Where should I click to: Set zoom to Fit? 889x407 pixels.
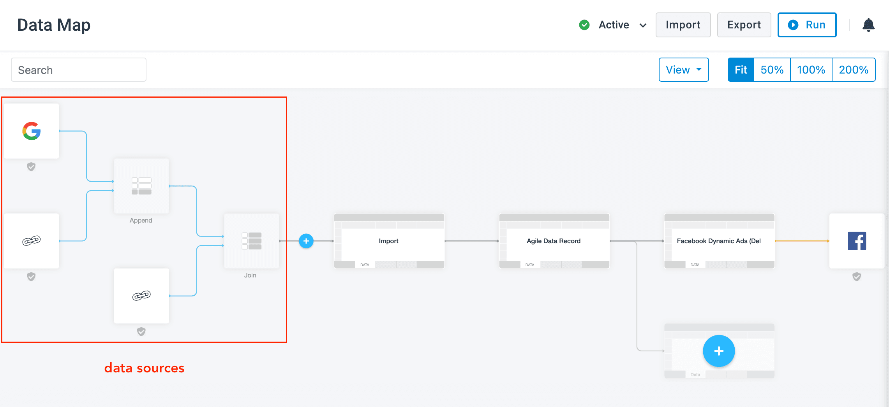[x=741, y=70]
